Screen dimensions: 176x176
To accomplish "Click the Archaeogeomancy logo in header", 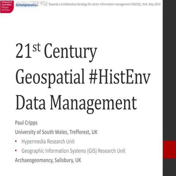I will click(27, 5).
